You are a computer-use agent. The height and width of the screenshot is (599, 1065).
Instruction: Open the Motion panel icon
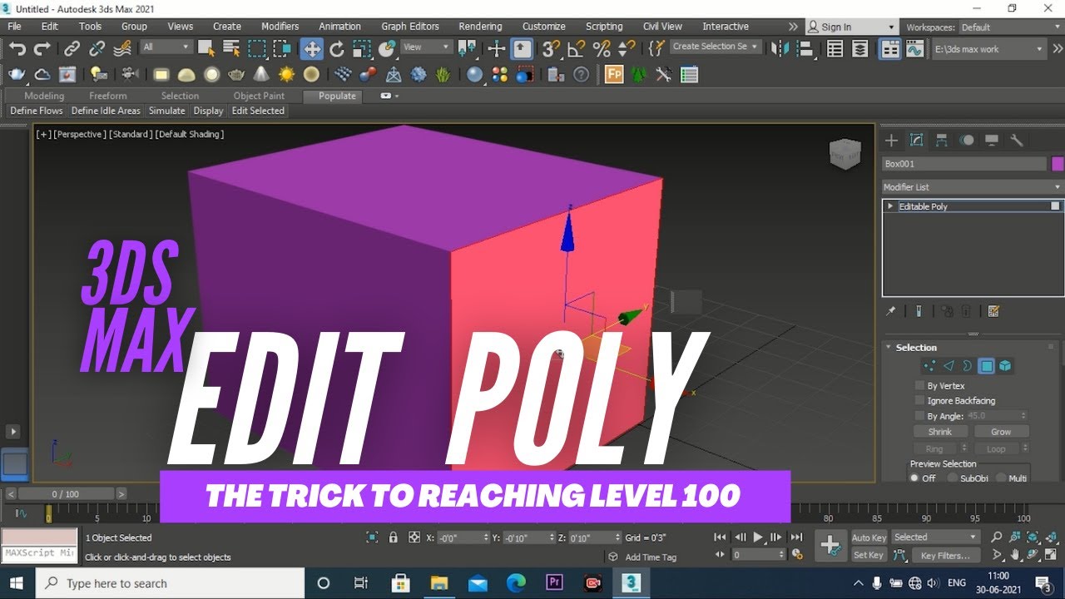pyautogui.click(x=967, y=140)
